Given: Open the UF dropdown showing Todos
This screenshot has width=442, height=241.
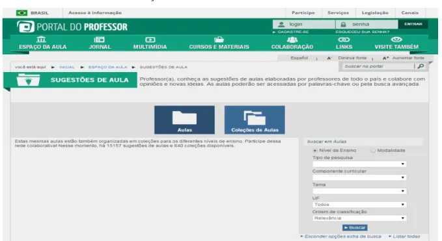Looking at the screenshot, I should 359,205.
